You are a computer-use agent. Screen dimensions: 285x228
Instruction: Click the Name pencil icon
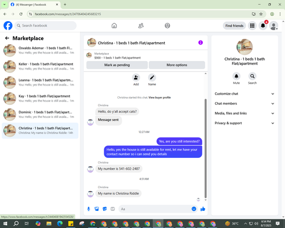[x=152, y=78]
